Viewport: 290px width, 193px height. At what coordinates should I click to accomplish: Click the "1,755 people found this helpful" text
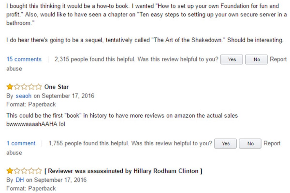88,143
